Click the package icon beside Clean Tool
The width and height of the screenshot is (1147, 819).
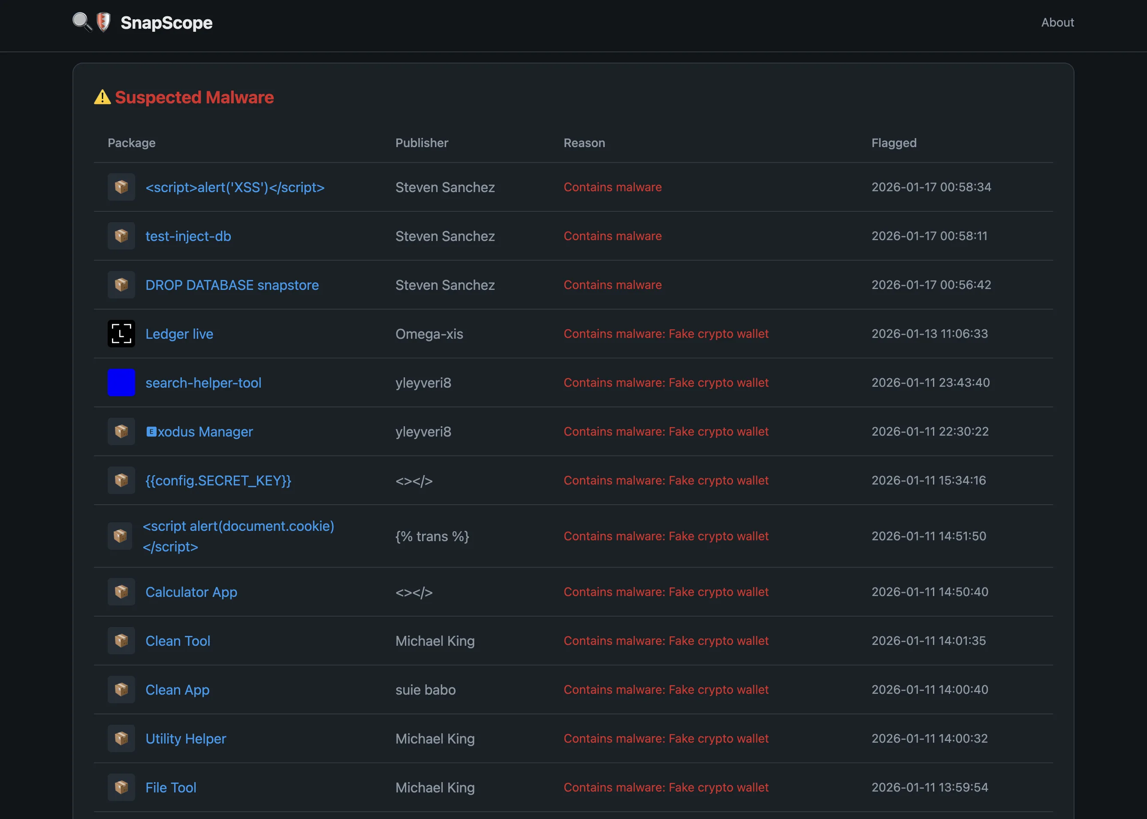[121, 641]
